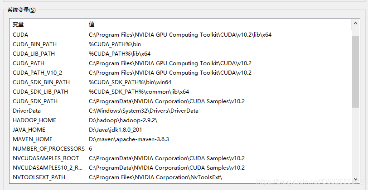Select the CUDA_BIN_PATH variable row
Viewport: 368px width, 190px height.
point(34,44)
